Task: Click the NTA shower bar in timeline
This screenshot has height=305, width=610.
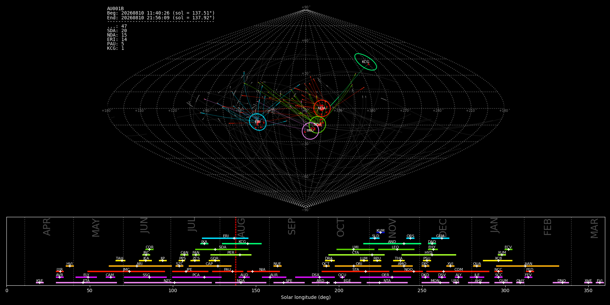Action: click(387, 283)
